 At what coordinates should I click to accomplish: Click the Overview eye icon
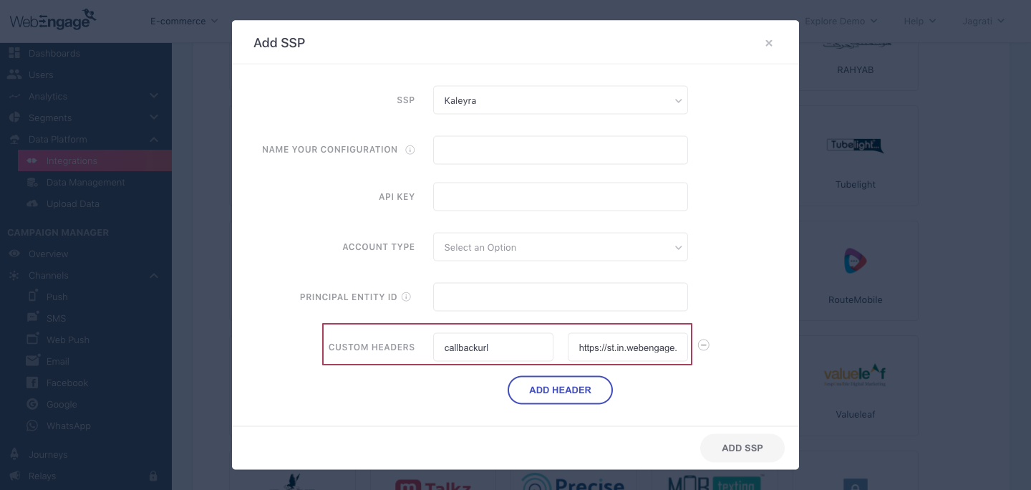[14, 254]
